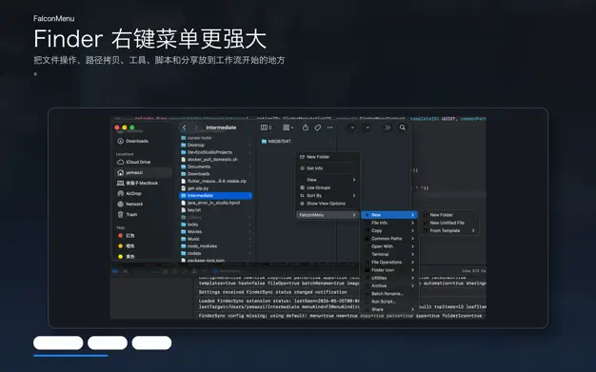Open File Operations entry

click(389, 263)
